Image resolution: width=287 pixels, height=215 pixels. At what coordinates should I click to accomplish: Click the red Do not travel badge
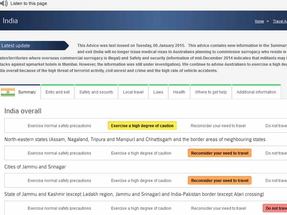coord(275,208)
